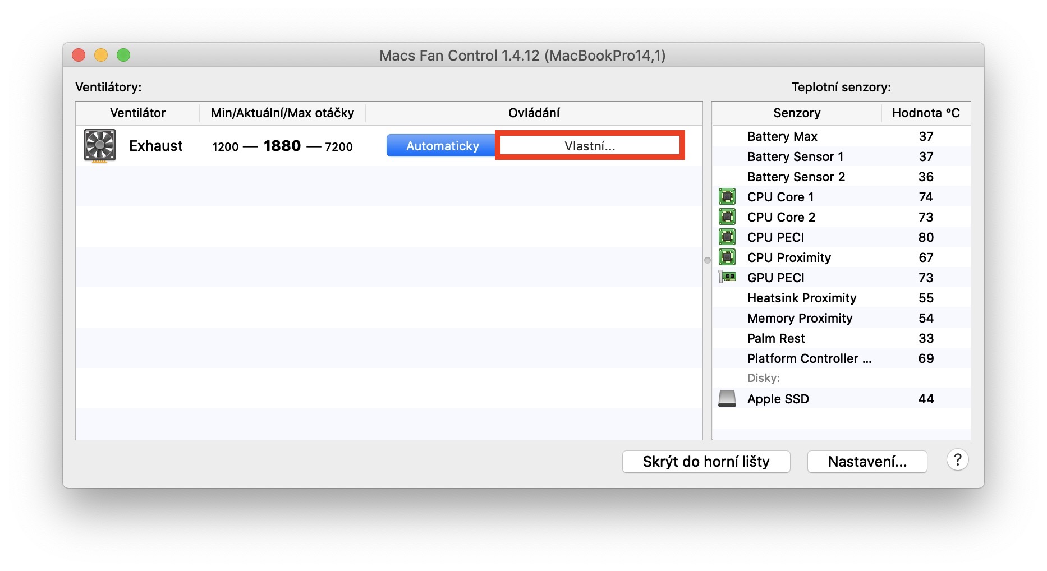Click the split divider handle between panels
1047x571 pixels.
click(708, 260)
